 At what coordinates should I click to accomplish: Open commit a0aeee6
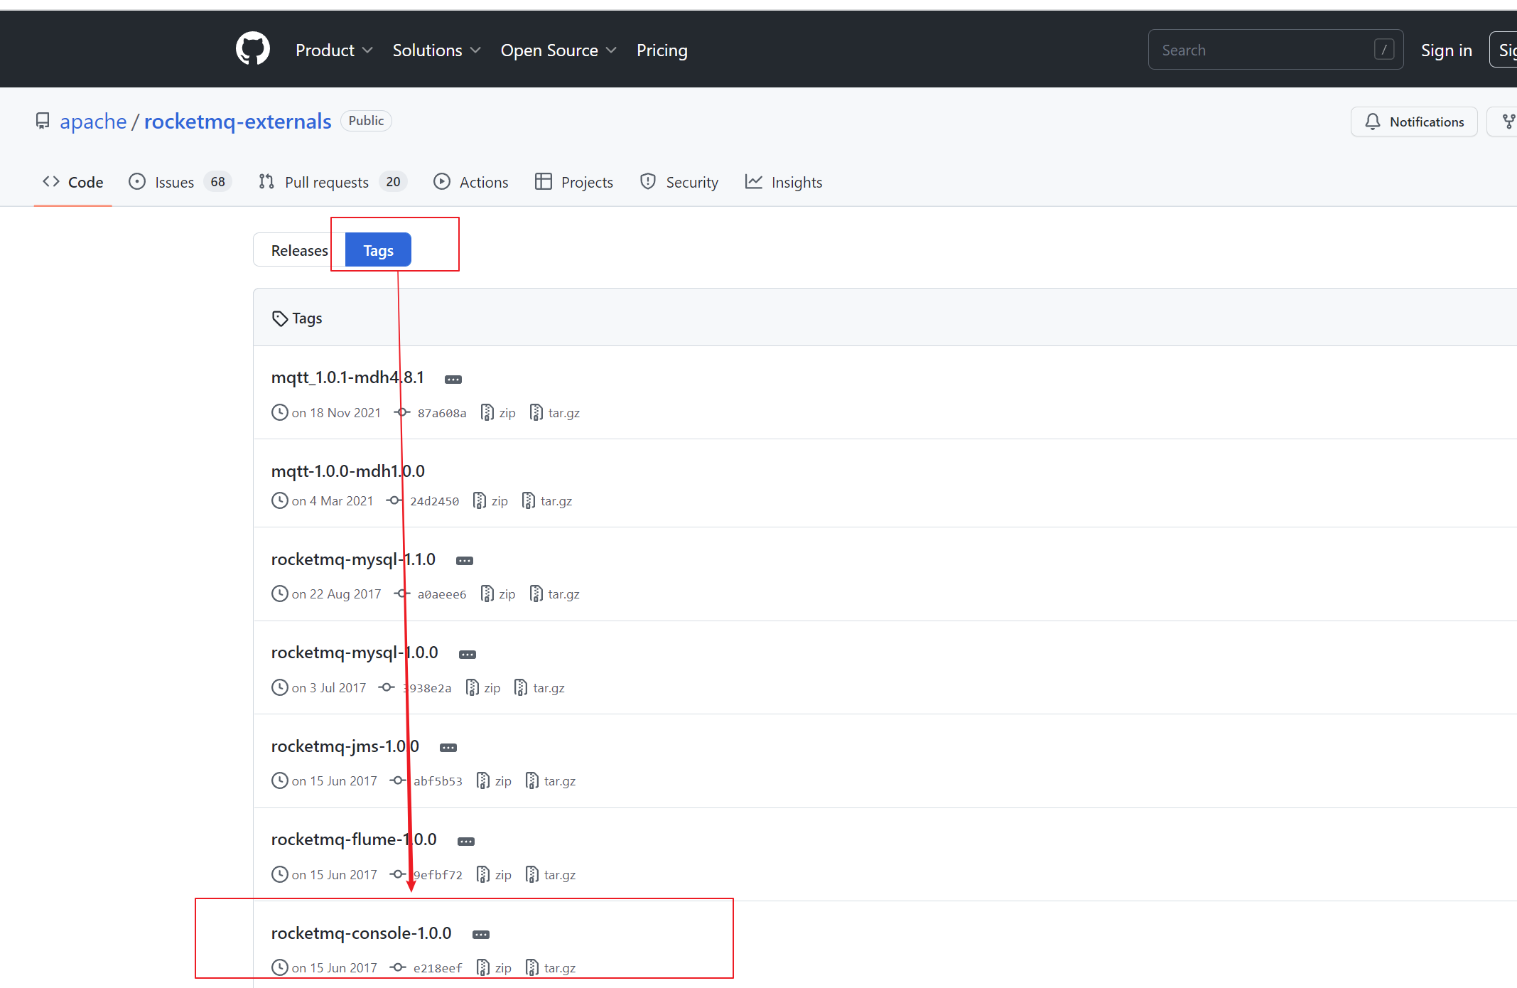coord(431,594)
